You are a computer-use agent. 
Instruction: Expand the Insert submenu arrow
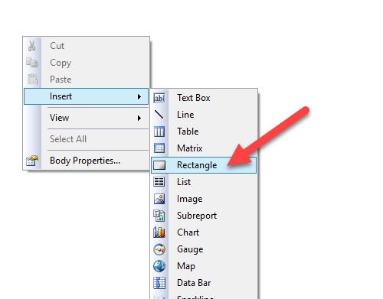[139, 96]
